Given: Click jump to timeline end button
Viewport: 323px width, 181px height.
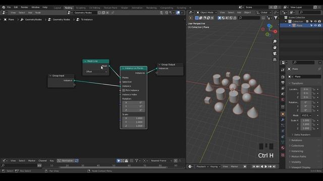Looking at the screenshot, I should click(x=274, y=166).
